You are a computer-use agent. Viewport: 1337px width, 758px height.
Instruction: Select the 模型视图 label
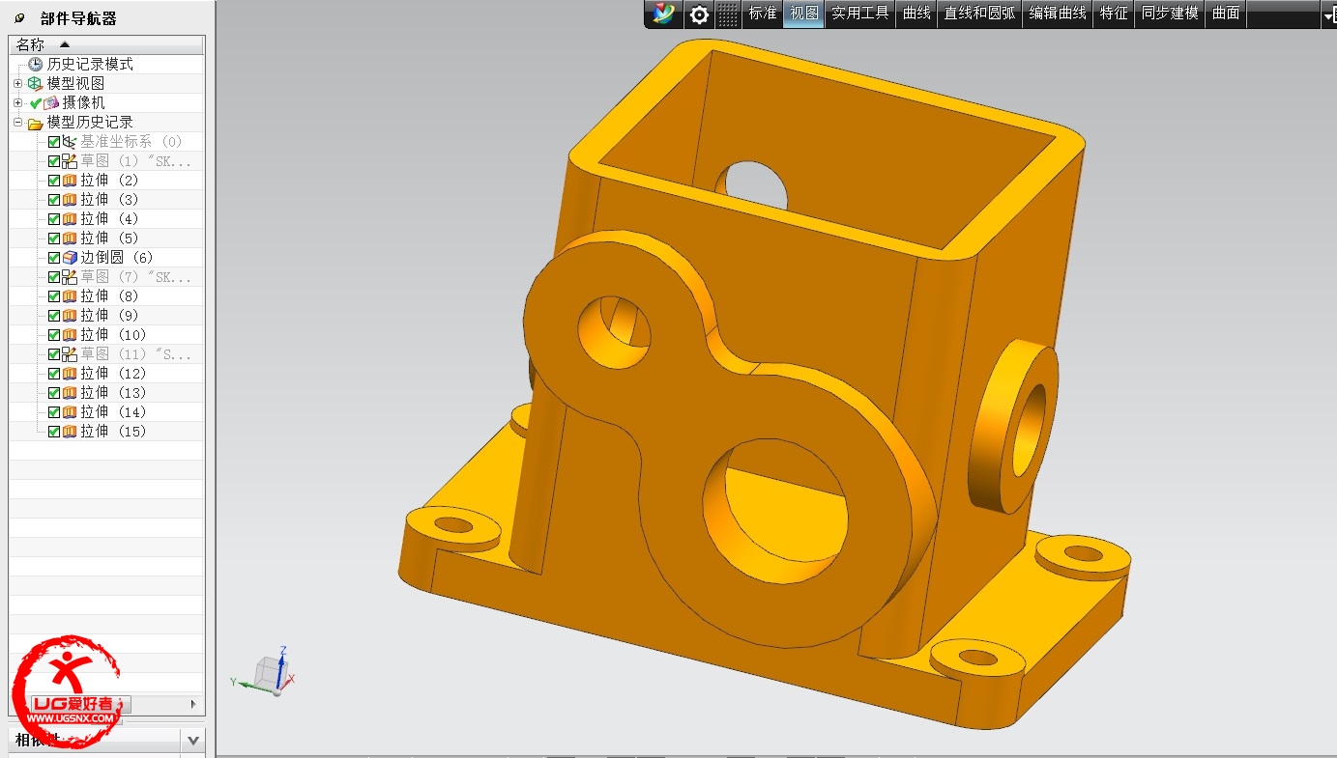75,83
